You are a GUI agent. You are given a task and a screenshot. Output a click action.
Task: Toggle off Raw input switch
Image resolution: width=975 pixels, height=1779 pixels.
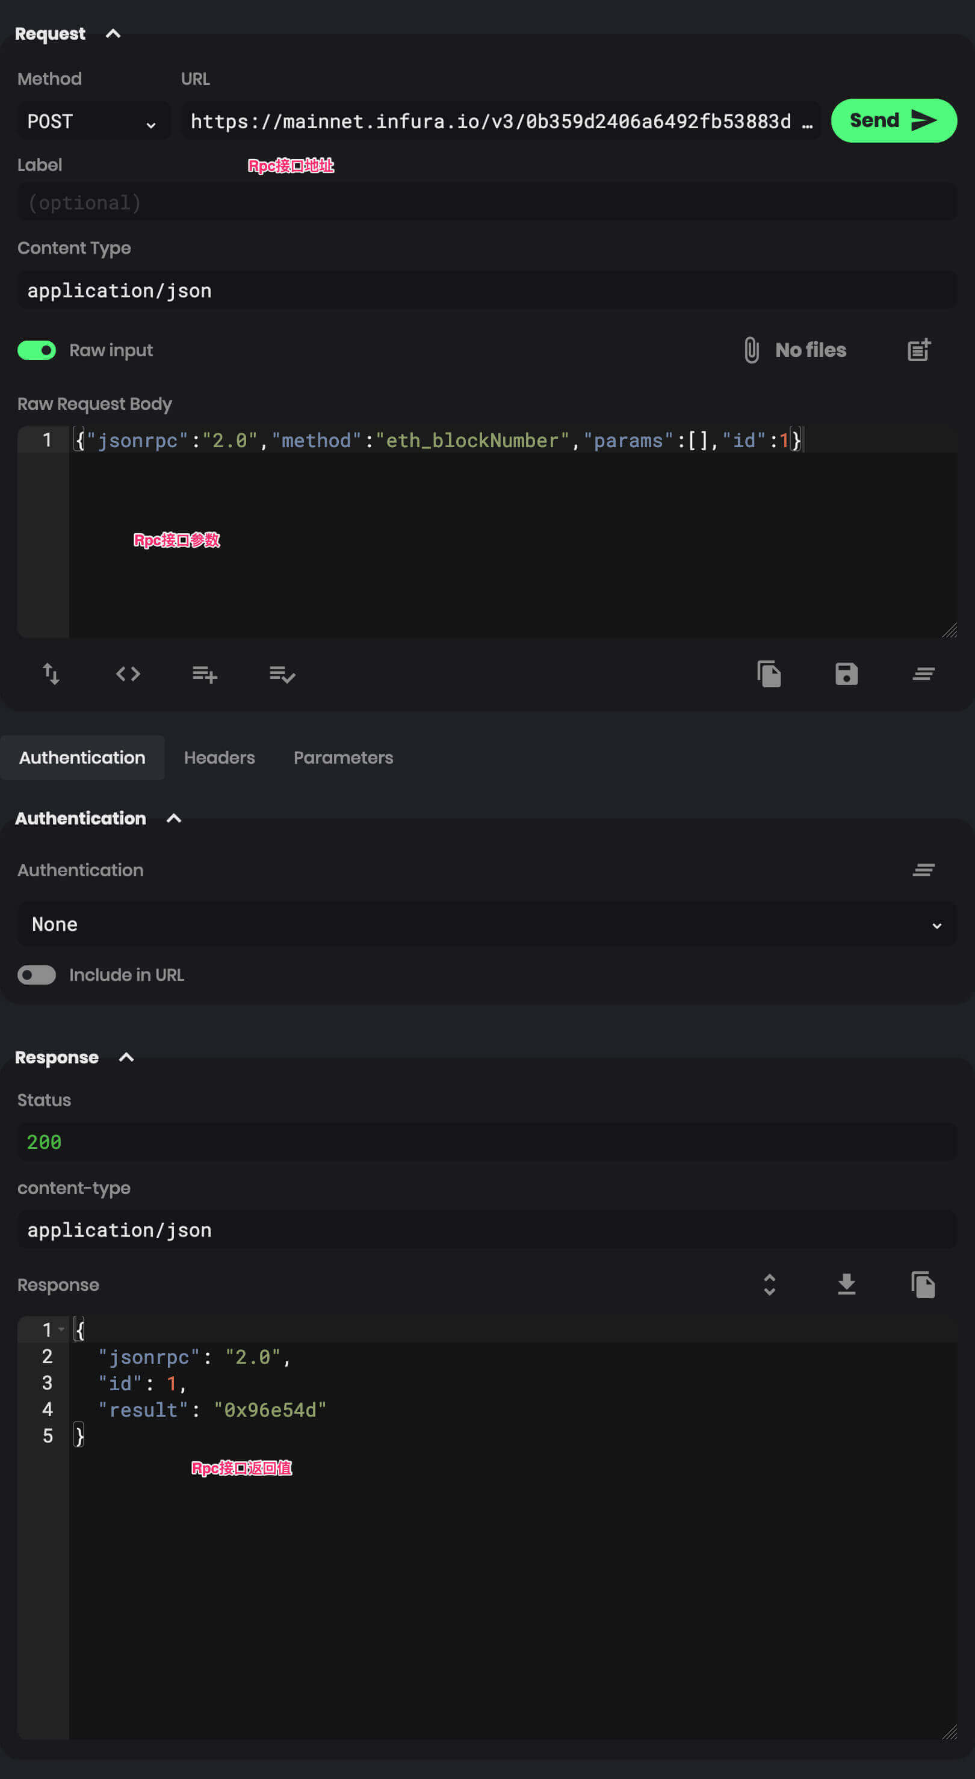(x=37, y=350)
